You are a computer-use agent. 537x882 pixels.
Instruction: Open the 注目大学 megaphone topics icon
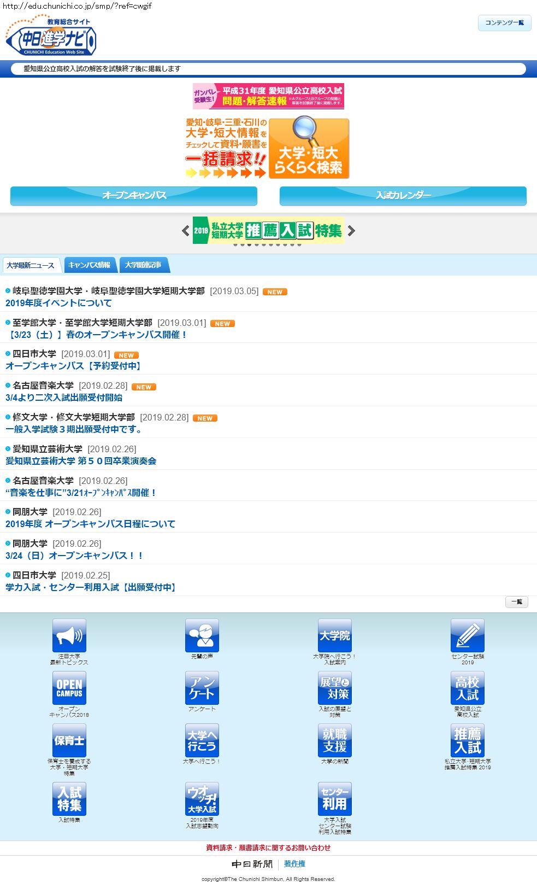coord(69,635)
